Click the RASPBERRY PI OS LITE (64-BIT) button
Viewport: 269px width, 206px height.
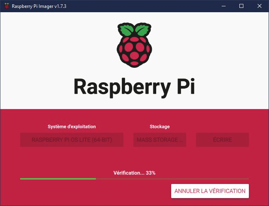(x=72, y=140)
